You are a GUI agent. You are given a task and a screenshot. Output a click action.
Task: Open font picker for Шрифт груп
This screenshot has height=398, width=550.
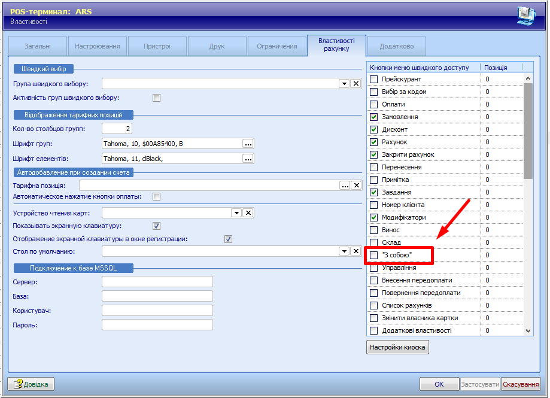248,144
